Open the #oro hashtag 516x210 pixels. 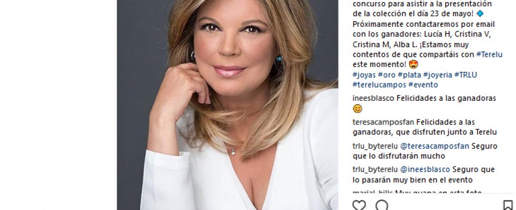click(386, 75)
